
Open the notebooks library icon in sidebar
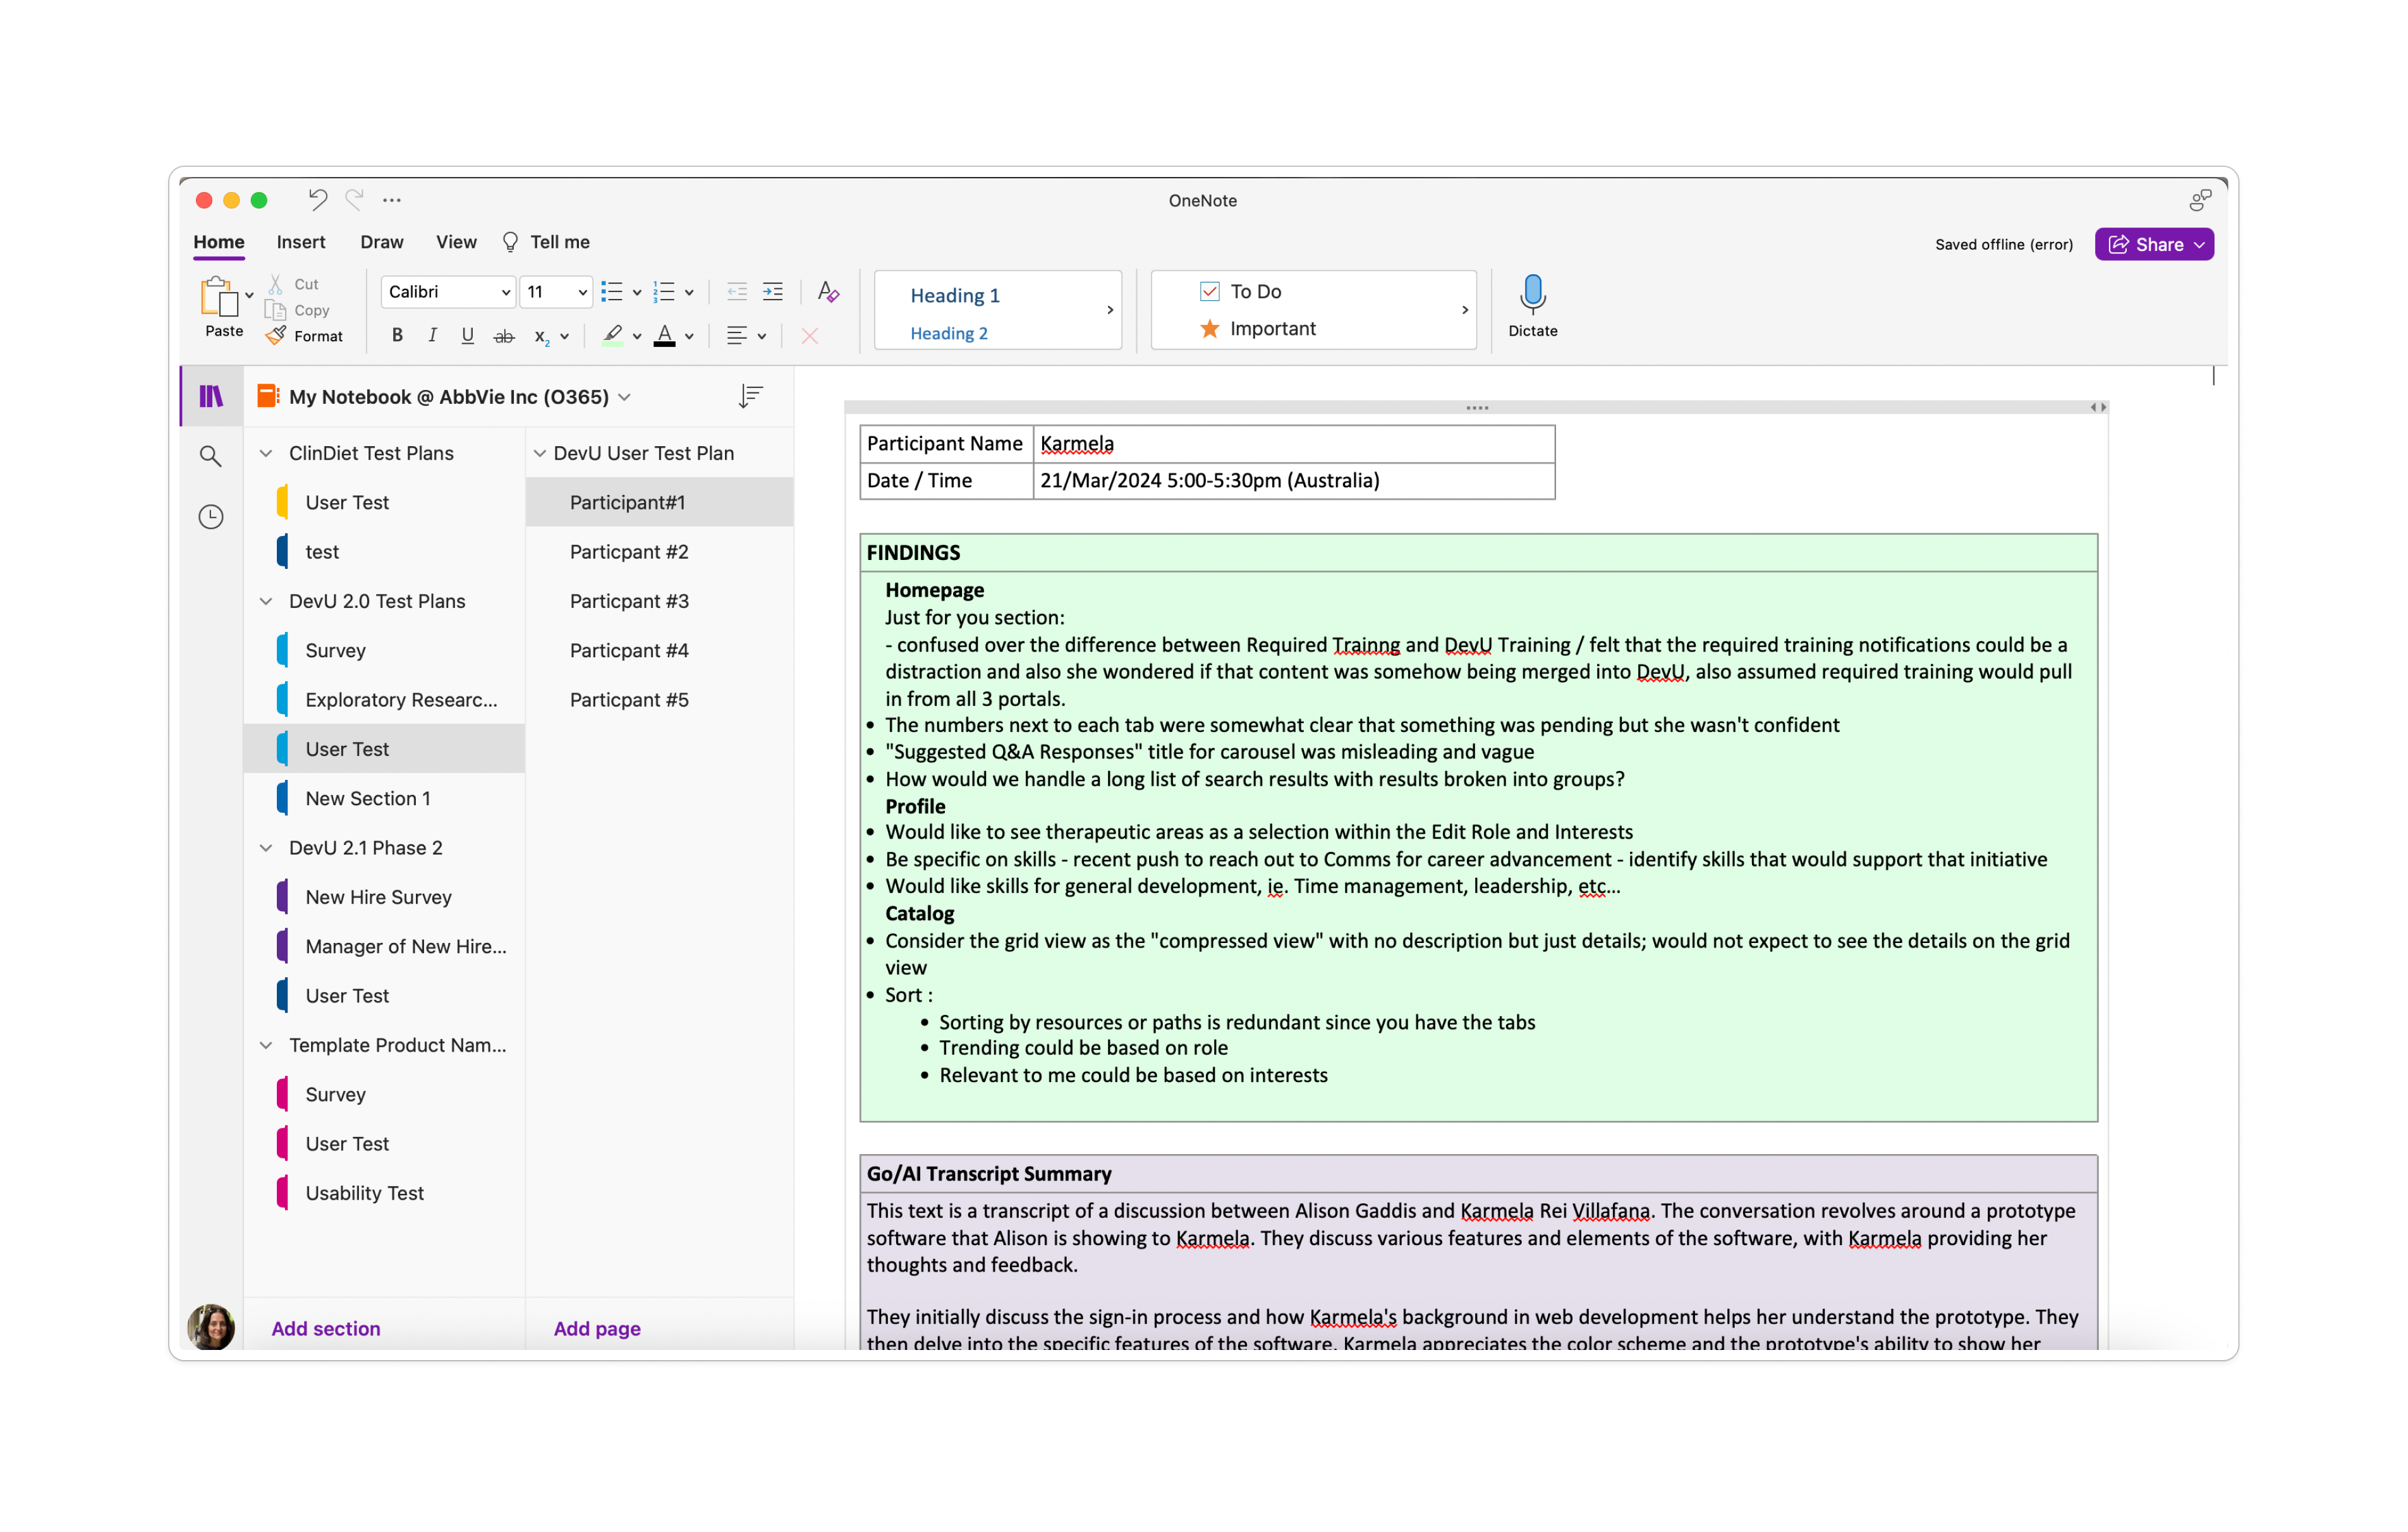click(x=211, y=396)
